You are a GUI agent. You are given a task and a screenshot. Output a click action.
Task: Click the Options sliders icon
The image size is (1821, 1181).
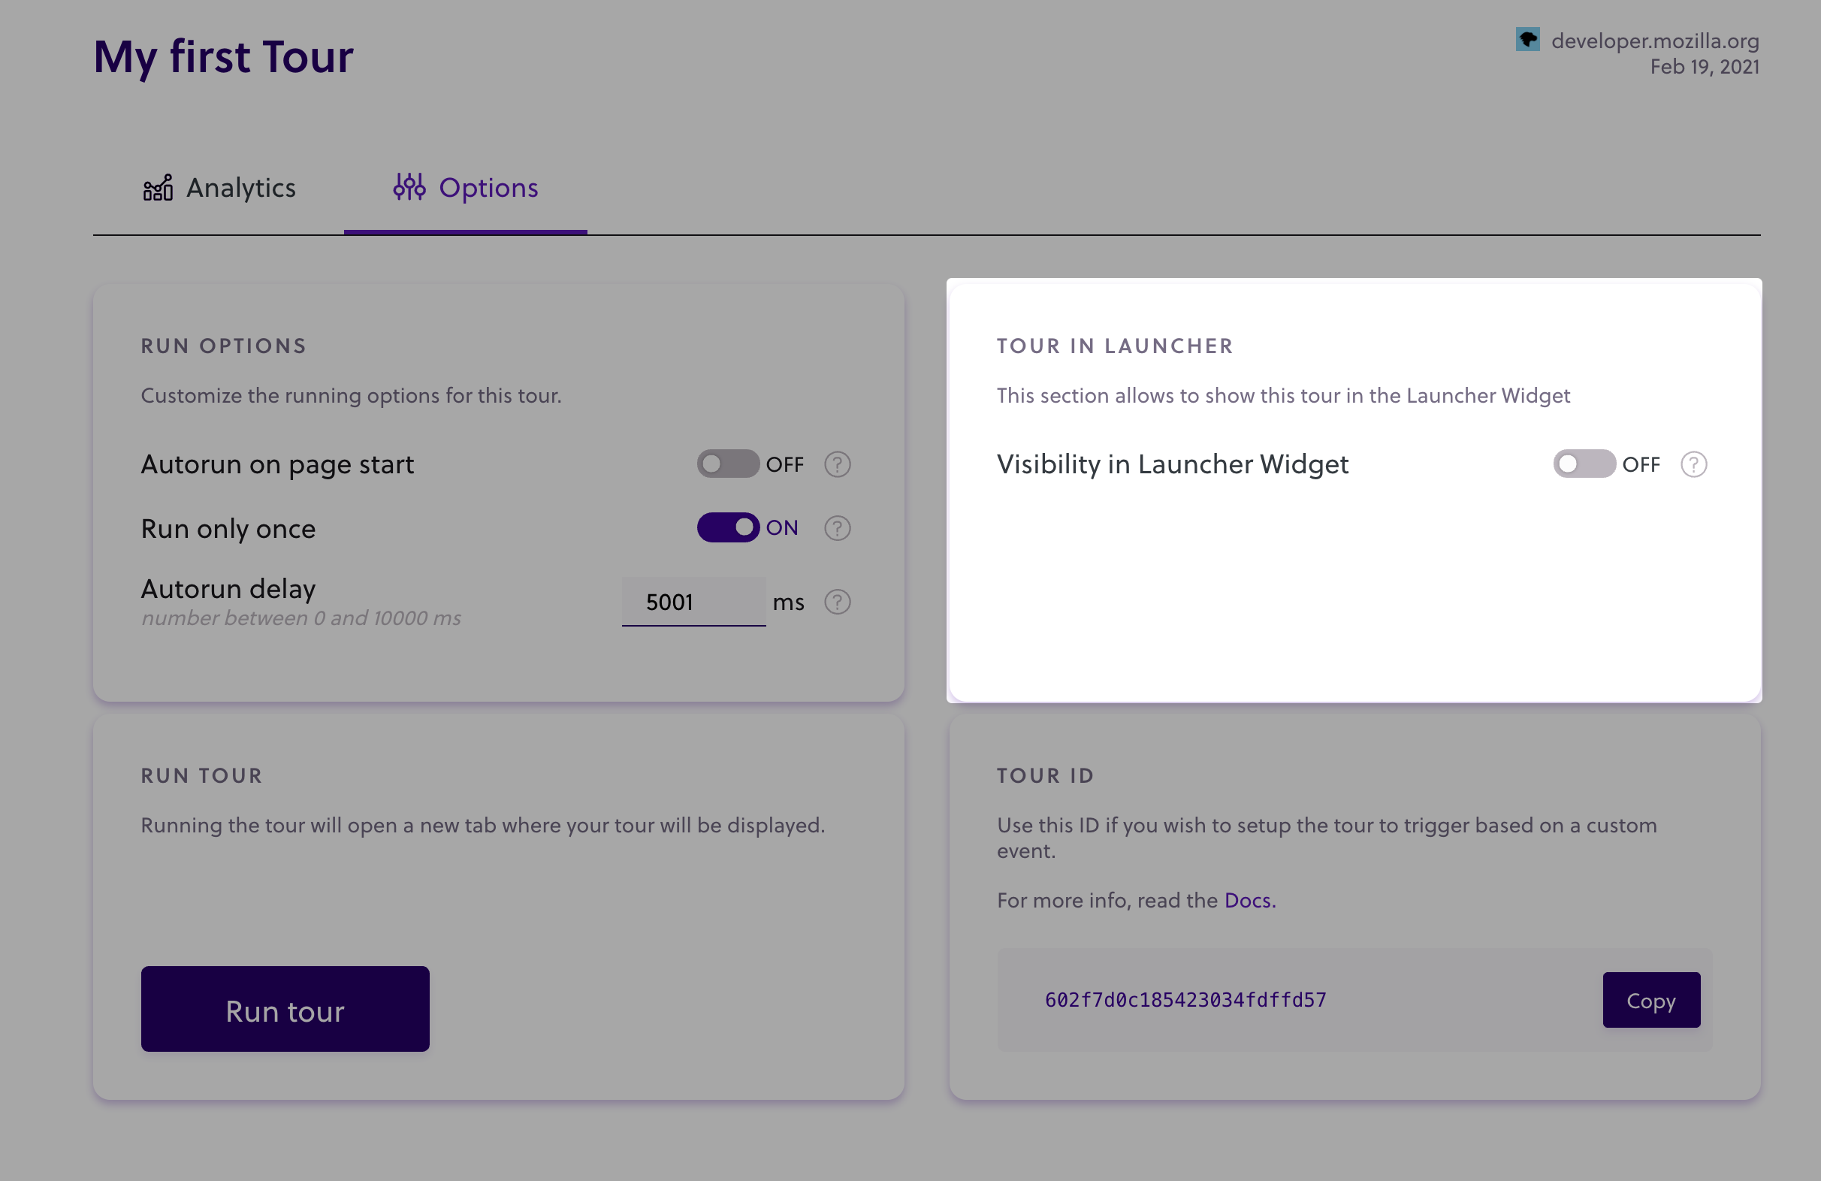pyautogui.click(x=409, y=188)
